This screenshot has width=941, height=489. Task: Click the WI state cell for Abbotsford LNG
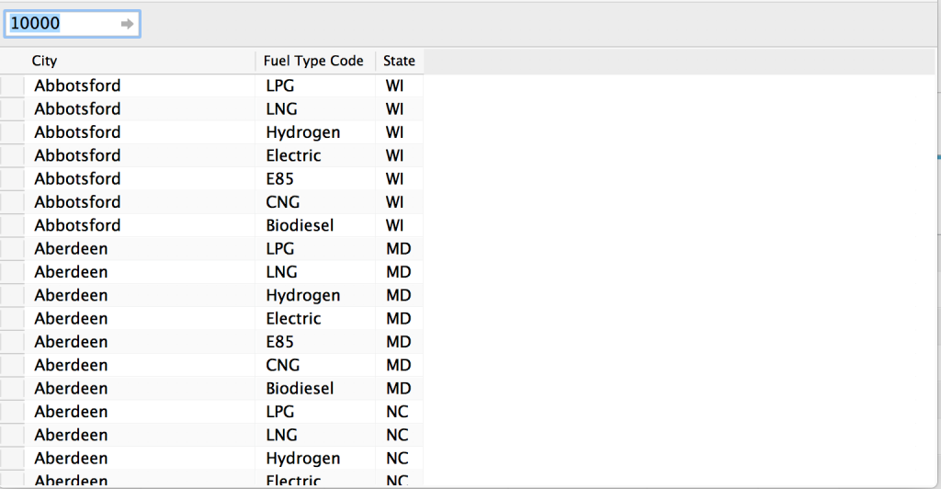click(x=400, y=109)
